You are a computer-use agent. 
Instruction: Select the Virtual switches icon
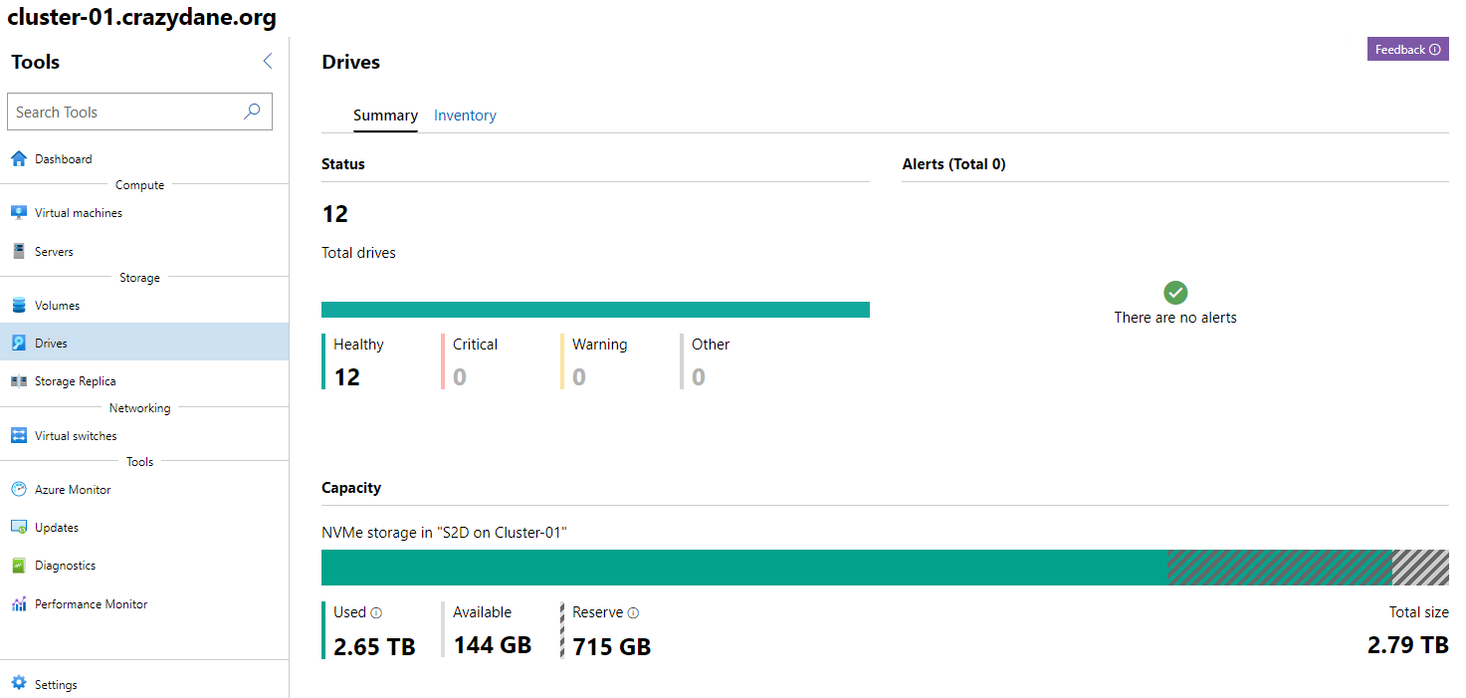click(x=19, y=435)
